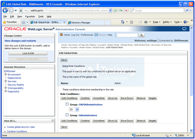The image size is (195, 139).
Task: Click into the Google search box
Action: coord(157,11)
